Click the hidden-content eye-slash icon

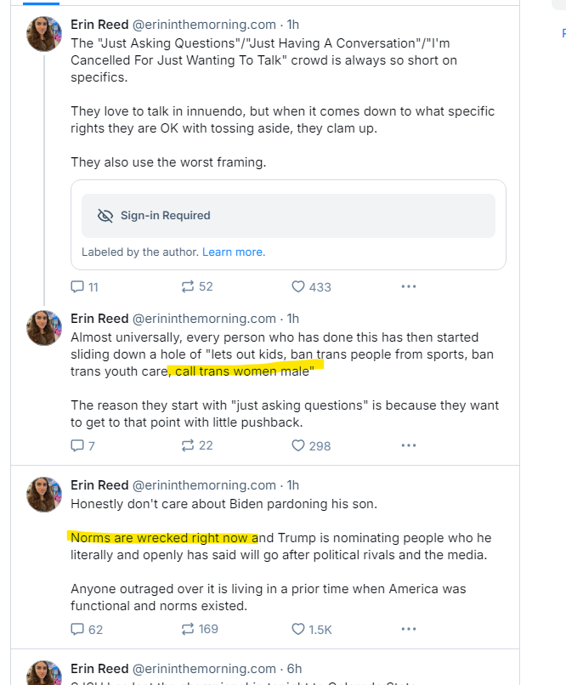click(105, 216)
